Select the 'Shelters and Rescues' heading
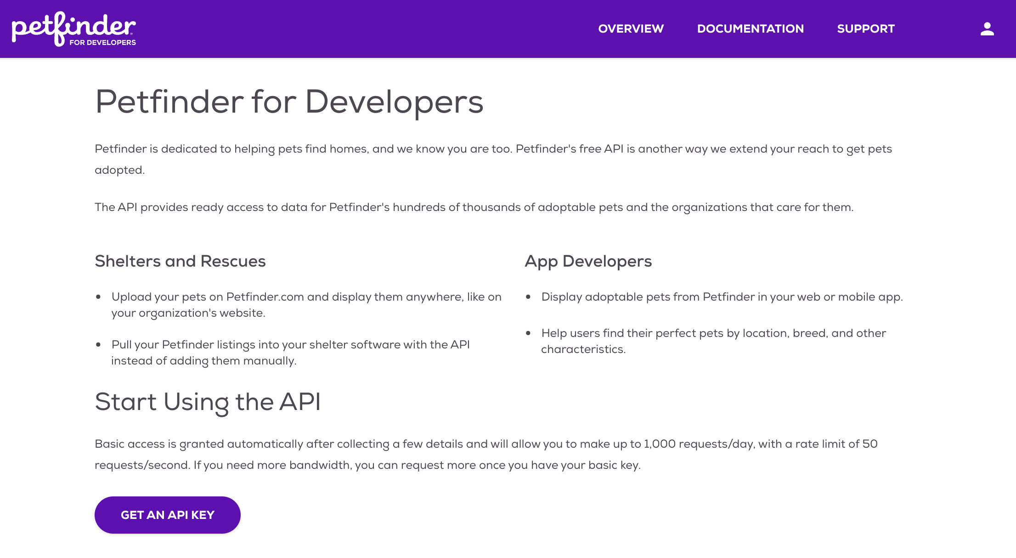Screen dimensions: 1016x558 click(180, 261)
